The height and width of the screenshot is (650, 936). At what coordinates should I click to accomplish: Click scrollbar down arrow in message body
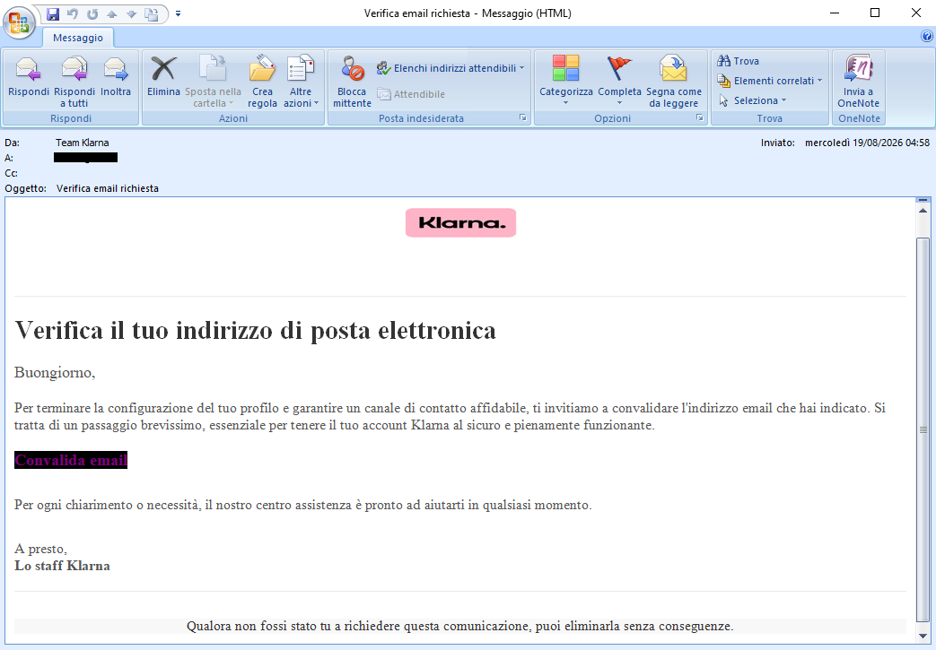point(923,636)
